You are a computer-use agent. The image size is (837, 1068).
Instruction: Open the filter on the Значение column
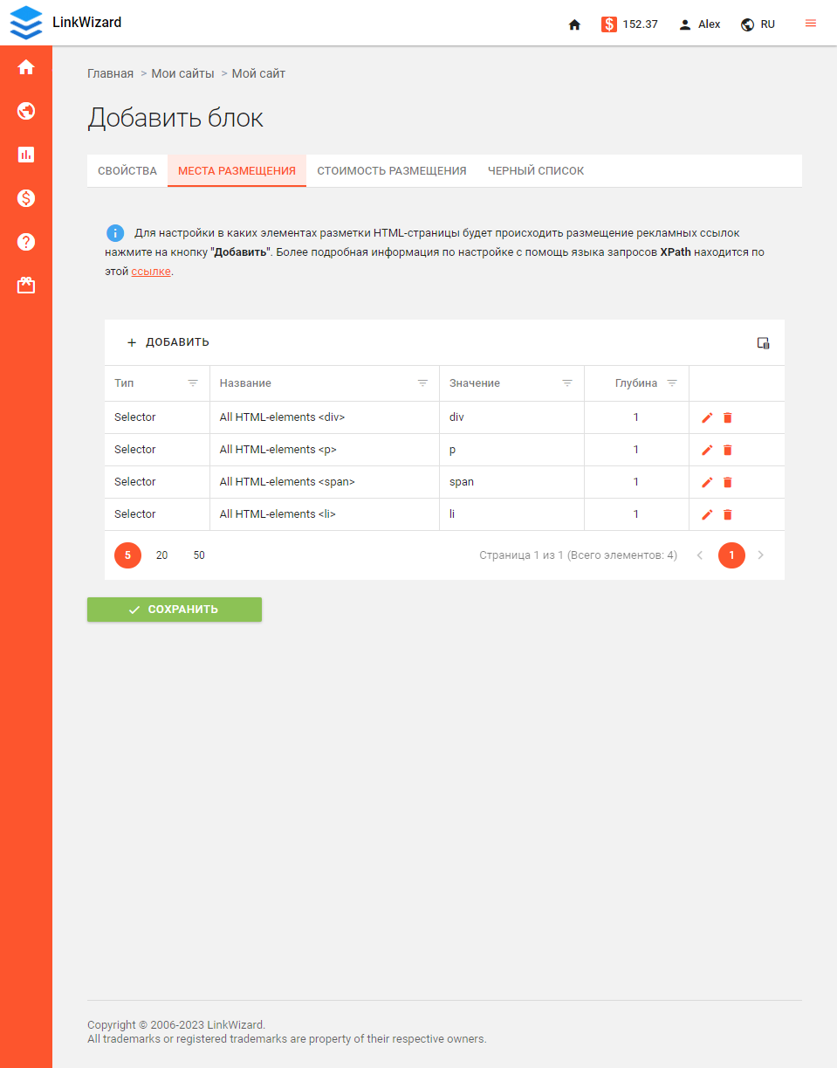click(567, 382)
